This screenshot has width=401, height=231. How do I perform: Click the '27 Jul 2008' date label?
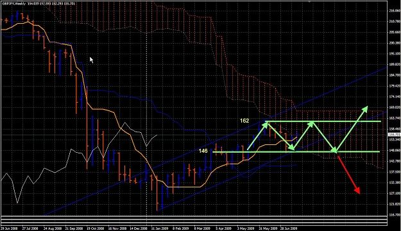click(x=30, y=228)
